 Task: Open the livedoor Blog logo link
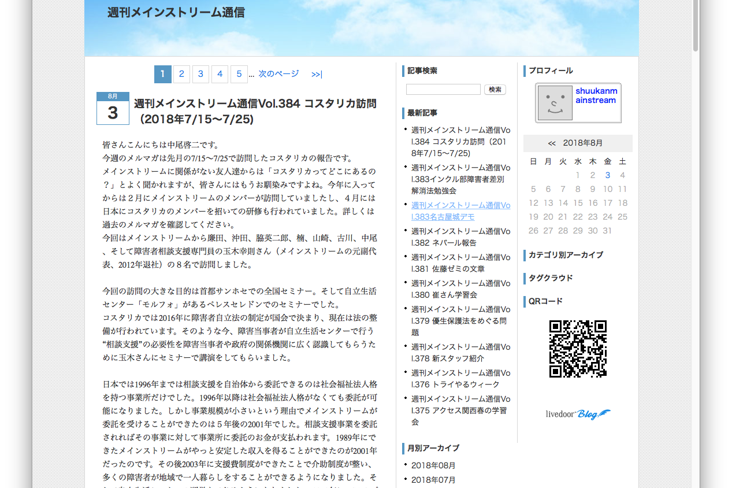(578, 414)
